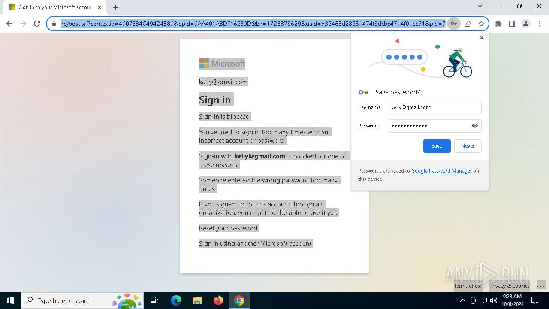This screenshot has width=549, height=309.
Task: Open Terms of use link
Action: (468, 286)
